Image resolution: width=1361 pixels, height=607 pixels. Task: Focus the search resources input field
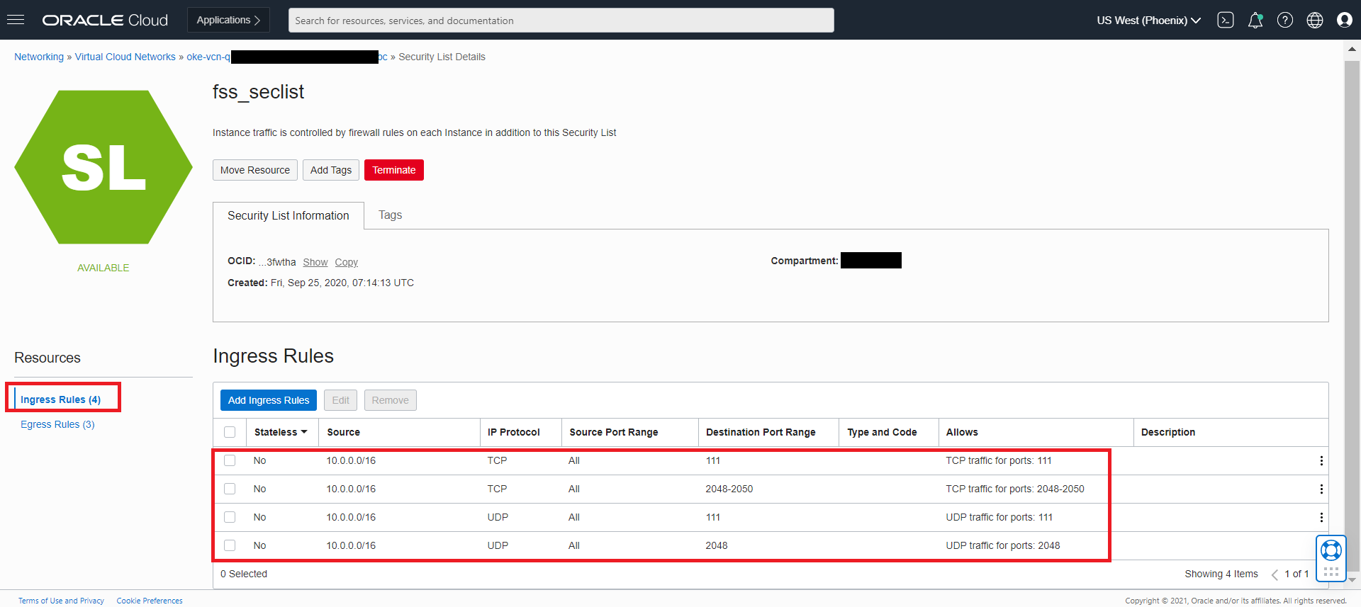561,20
